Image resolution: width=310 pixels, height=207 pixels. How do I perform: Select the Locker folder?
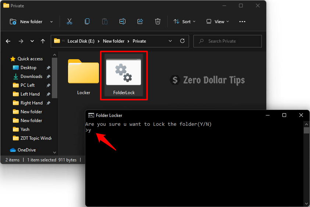83,77
